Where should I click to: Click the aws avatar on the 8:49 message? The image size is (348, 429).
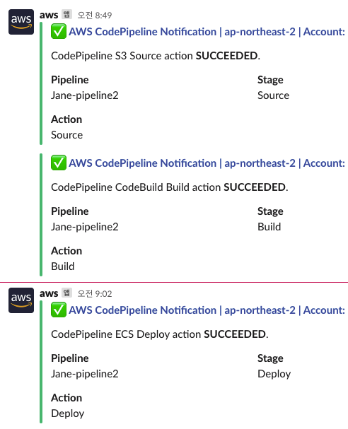click(21, 22)
